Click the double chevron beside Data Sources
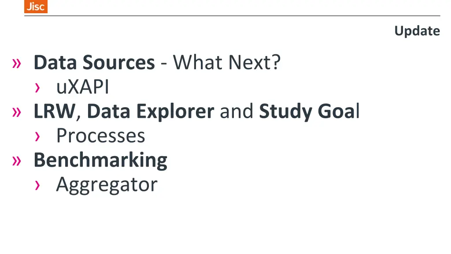The width and height of the screenshot is (451, 254). point(17,63)
